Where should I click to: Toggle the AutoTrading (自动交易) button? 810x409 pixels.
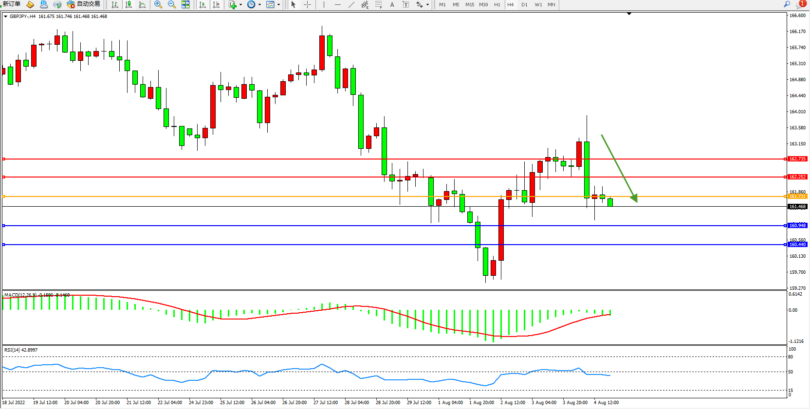[x=84, y=4]
